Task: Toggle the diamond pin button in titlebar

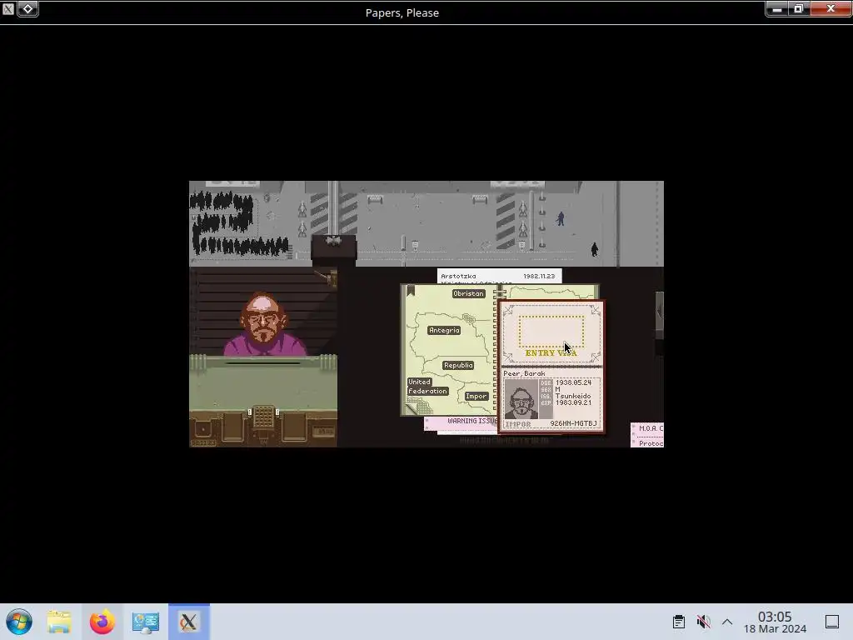Action: tap(27, 8)
